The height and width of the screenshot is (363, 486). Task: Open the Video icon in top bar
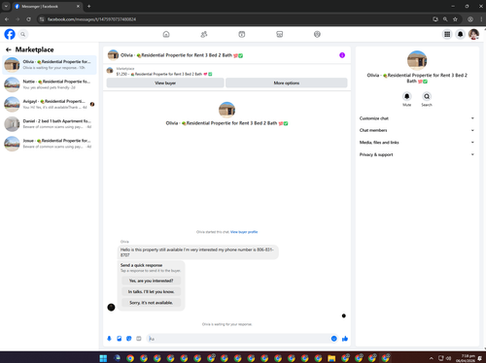[242, 34]
